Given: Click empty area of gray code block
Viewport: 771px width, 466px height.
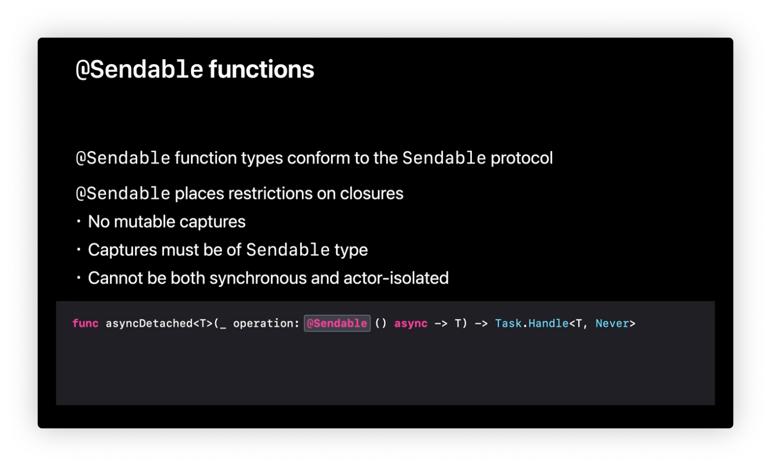Looking at the screenshot, I should click(x=385, y=371).
